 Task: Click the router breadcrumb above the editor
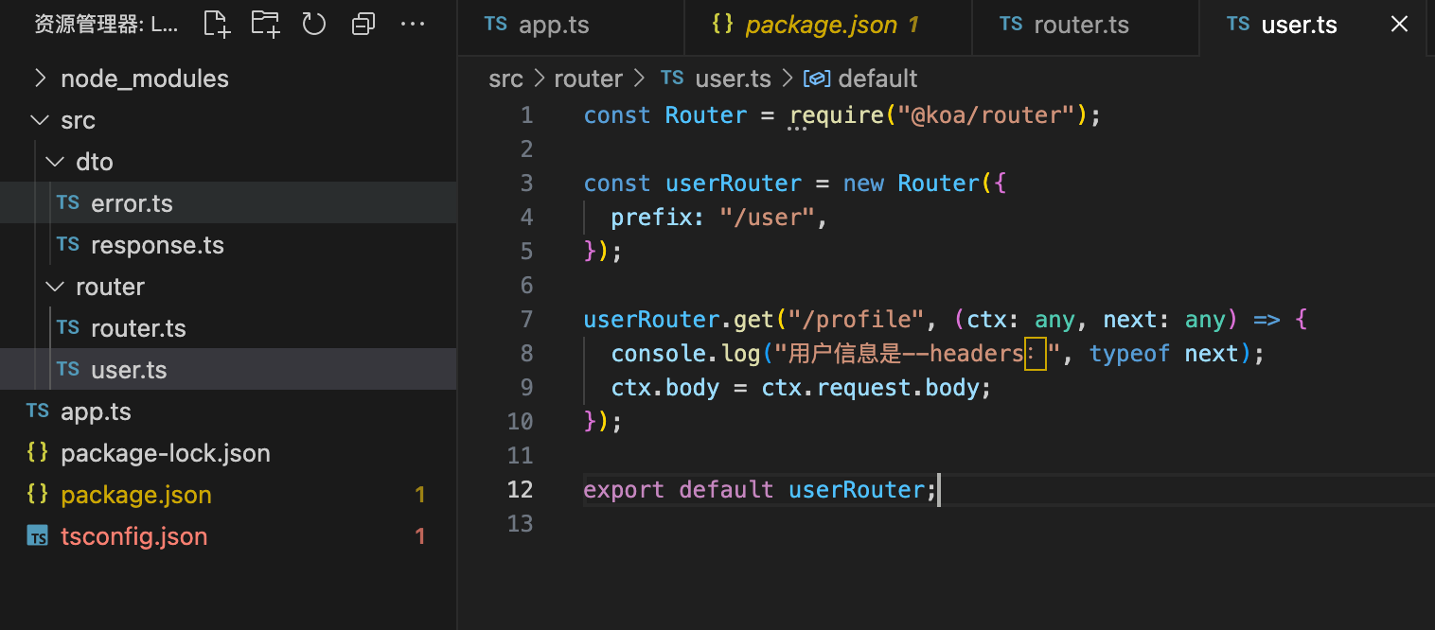(588, 79)
